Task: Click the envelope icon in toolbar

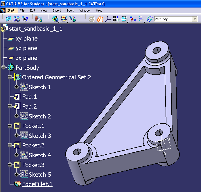Action: coord(8,19)
